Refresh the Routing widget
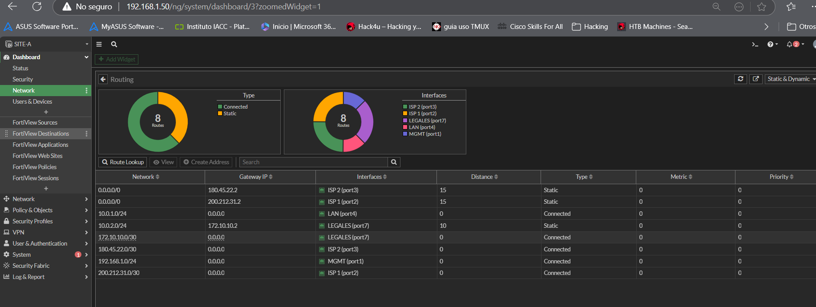816x307 pixels. tap(740, 79)
